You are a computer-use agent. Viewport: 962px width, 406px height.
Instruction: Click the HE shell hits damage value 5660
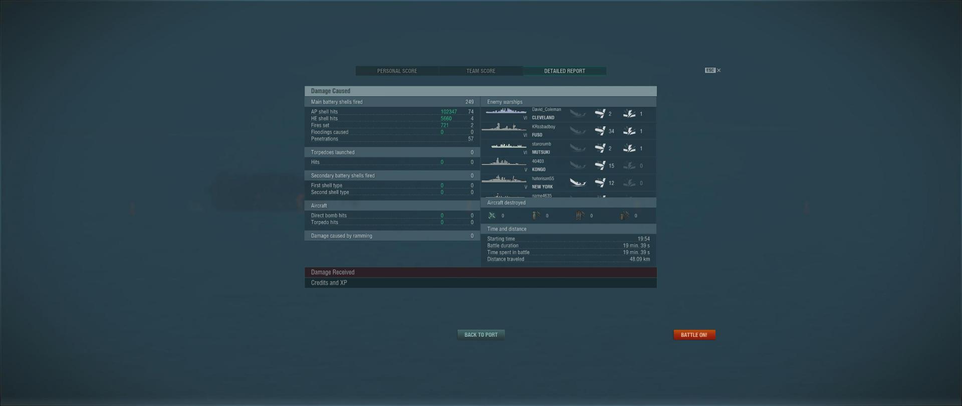click(446, 119)
